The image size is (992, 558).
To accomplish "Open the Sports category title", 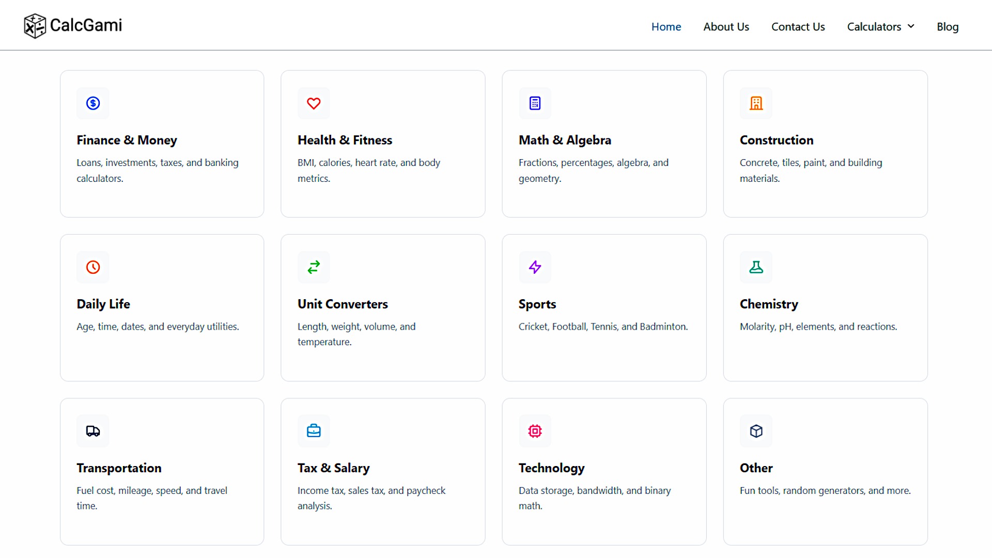I will [x=537, y=304].
